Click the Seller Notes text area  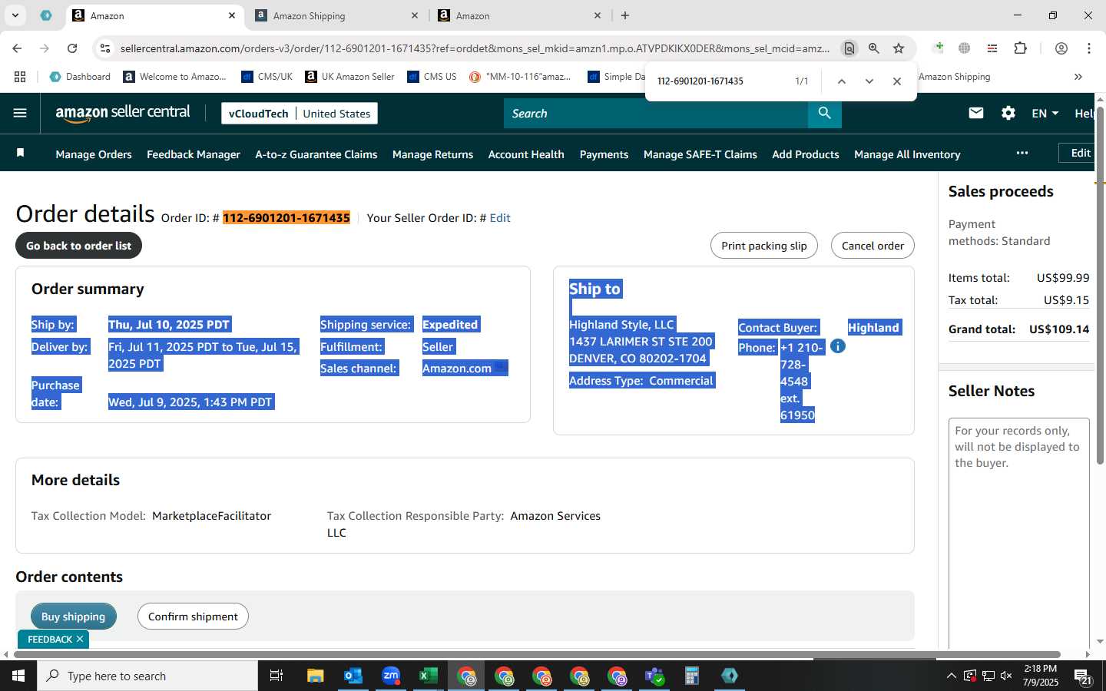[1019, 534]
